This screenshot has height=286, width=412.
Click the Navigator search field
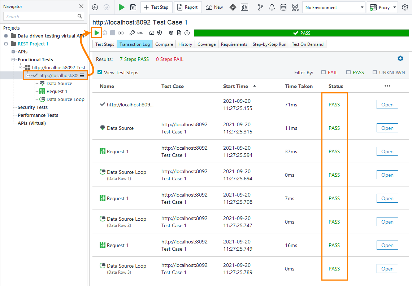(40, 16)
